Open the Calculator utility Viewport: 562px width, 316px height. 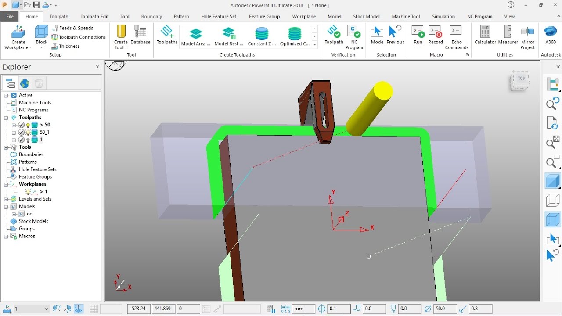pos(485,35)
